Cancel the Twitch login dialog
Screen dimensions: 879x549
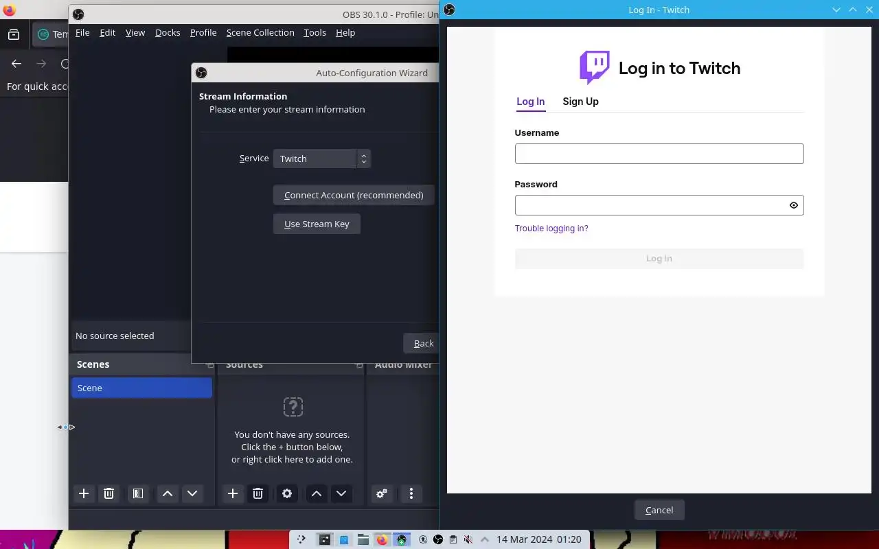pos(659,510)
